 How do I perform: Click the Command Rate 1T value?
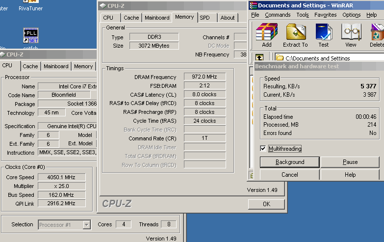(x=205, y=138)
